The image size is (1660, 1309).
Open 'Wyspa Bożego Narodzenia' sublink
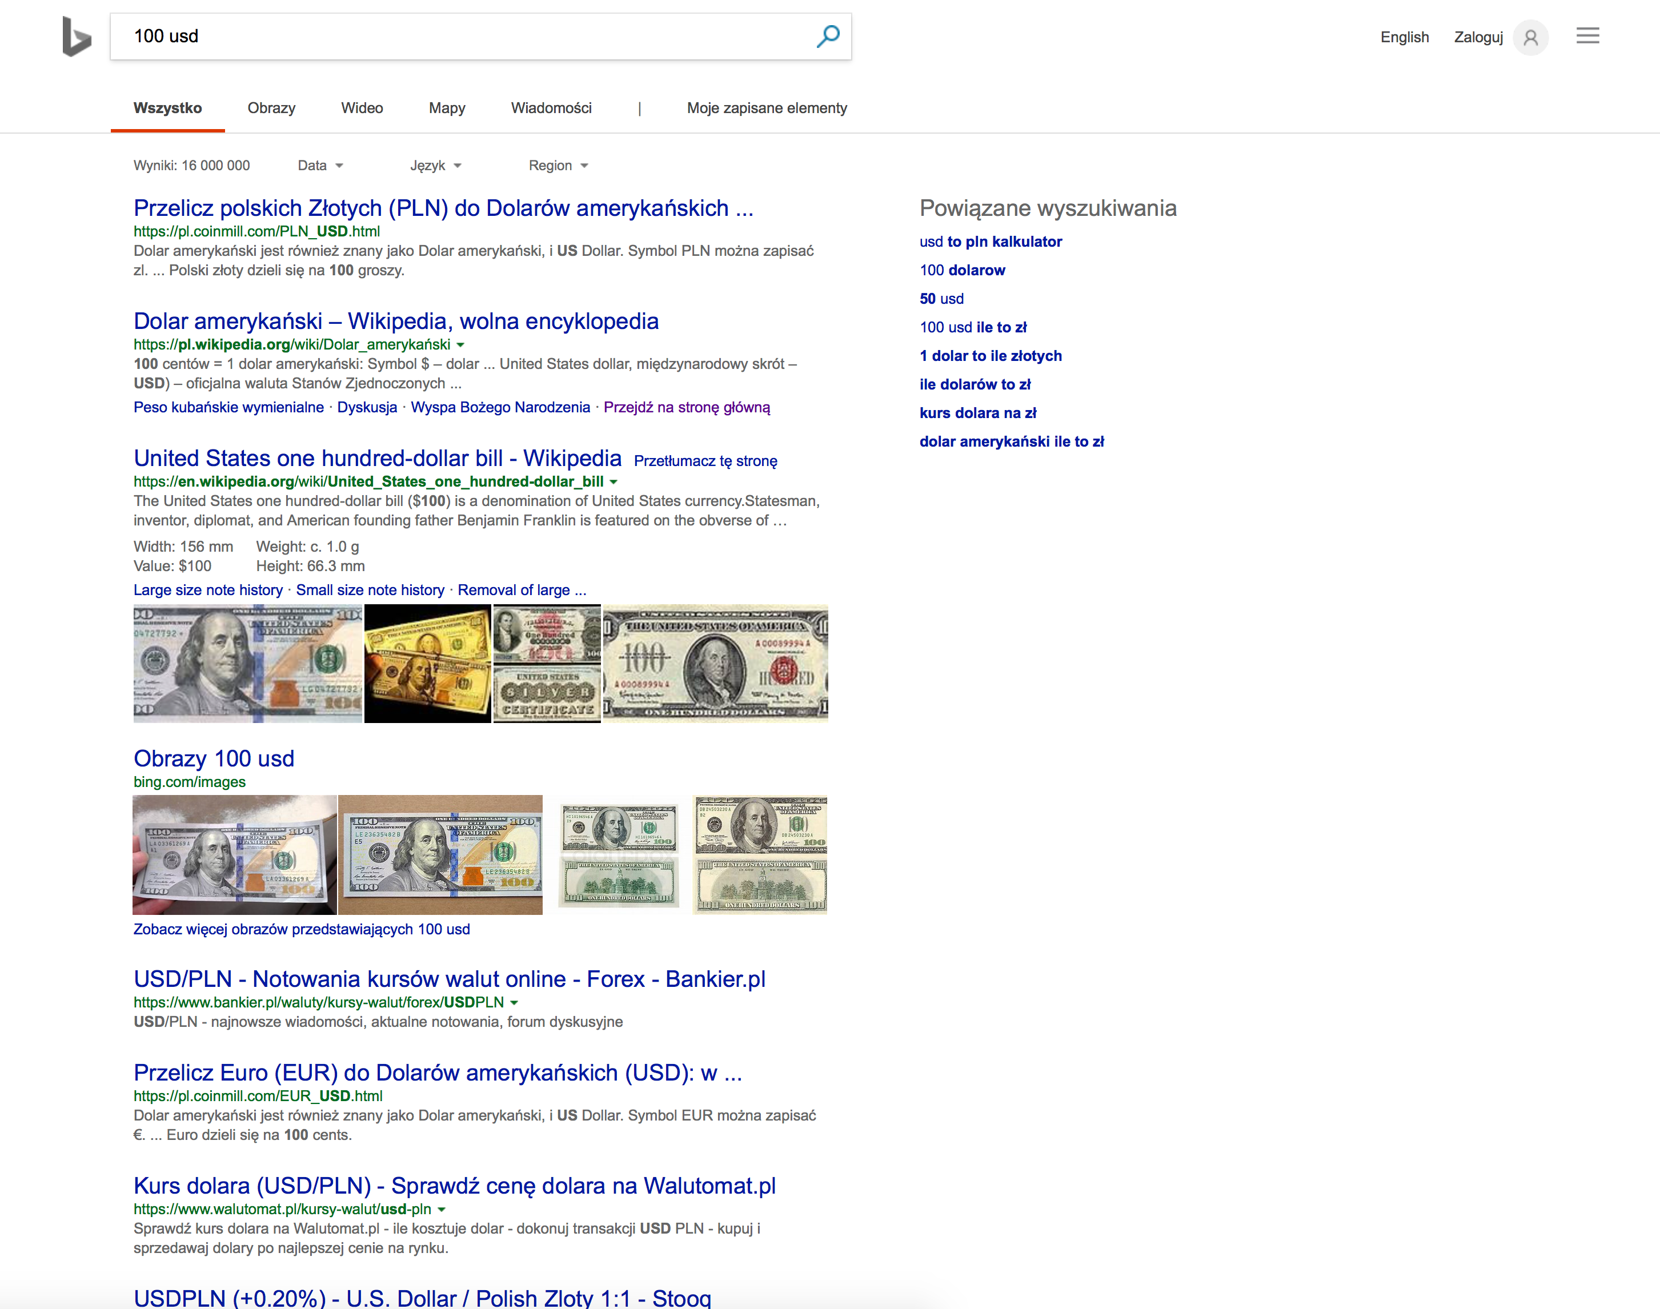click(x=500, y=407)
